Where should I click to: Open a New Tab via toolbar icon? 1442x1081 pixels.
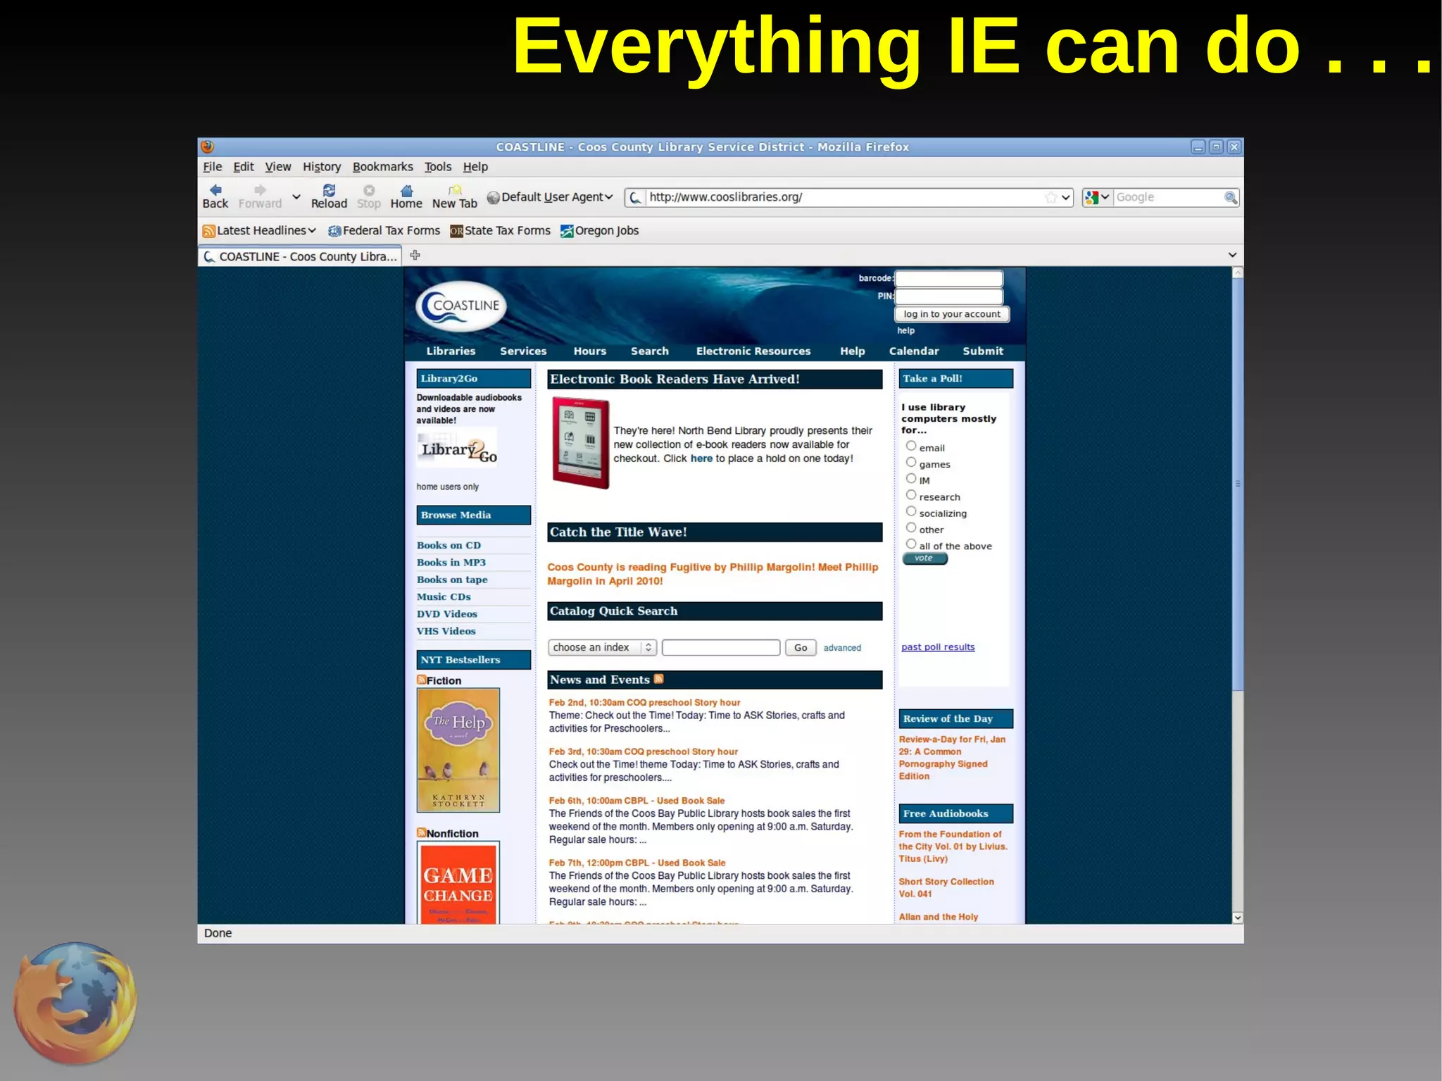point(455,190)
